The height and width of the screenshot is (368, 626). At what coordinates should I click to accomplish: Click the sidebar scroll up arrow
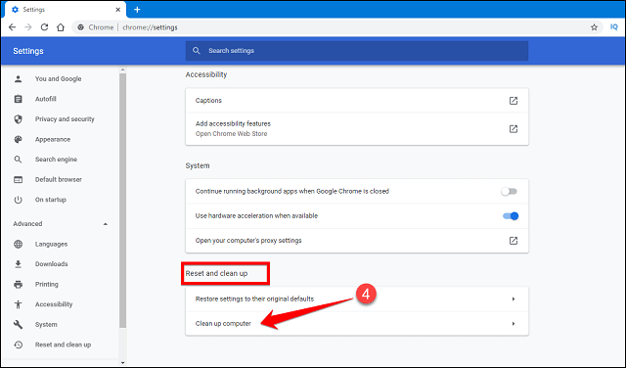[122, 69]
